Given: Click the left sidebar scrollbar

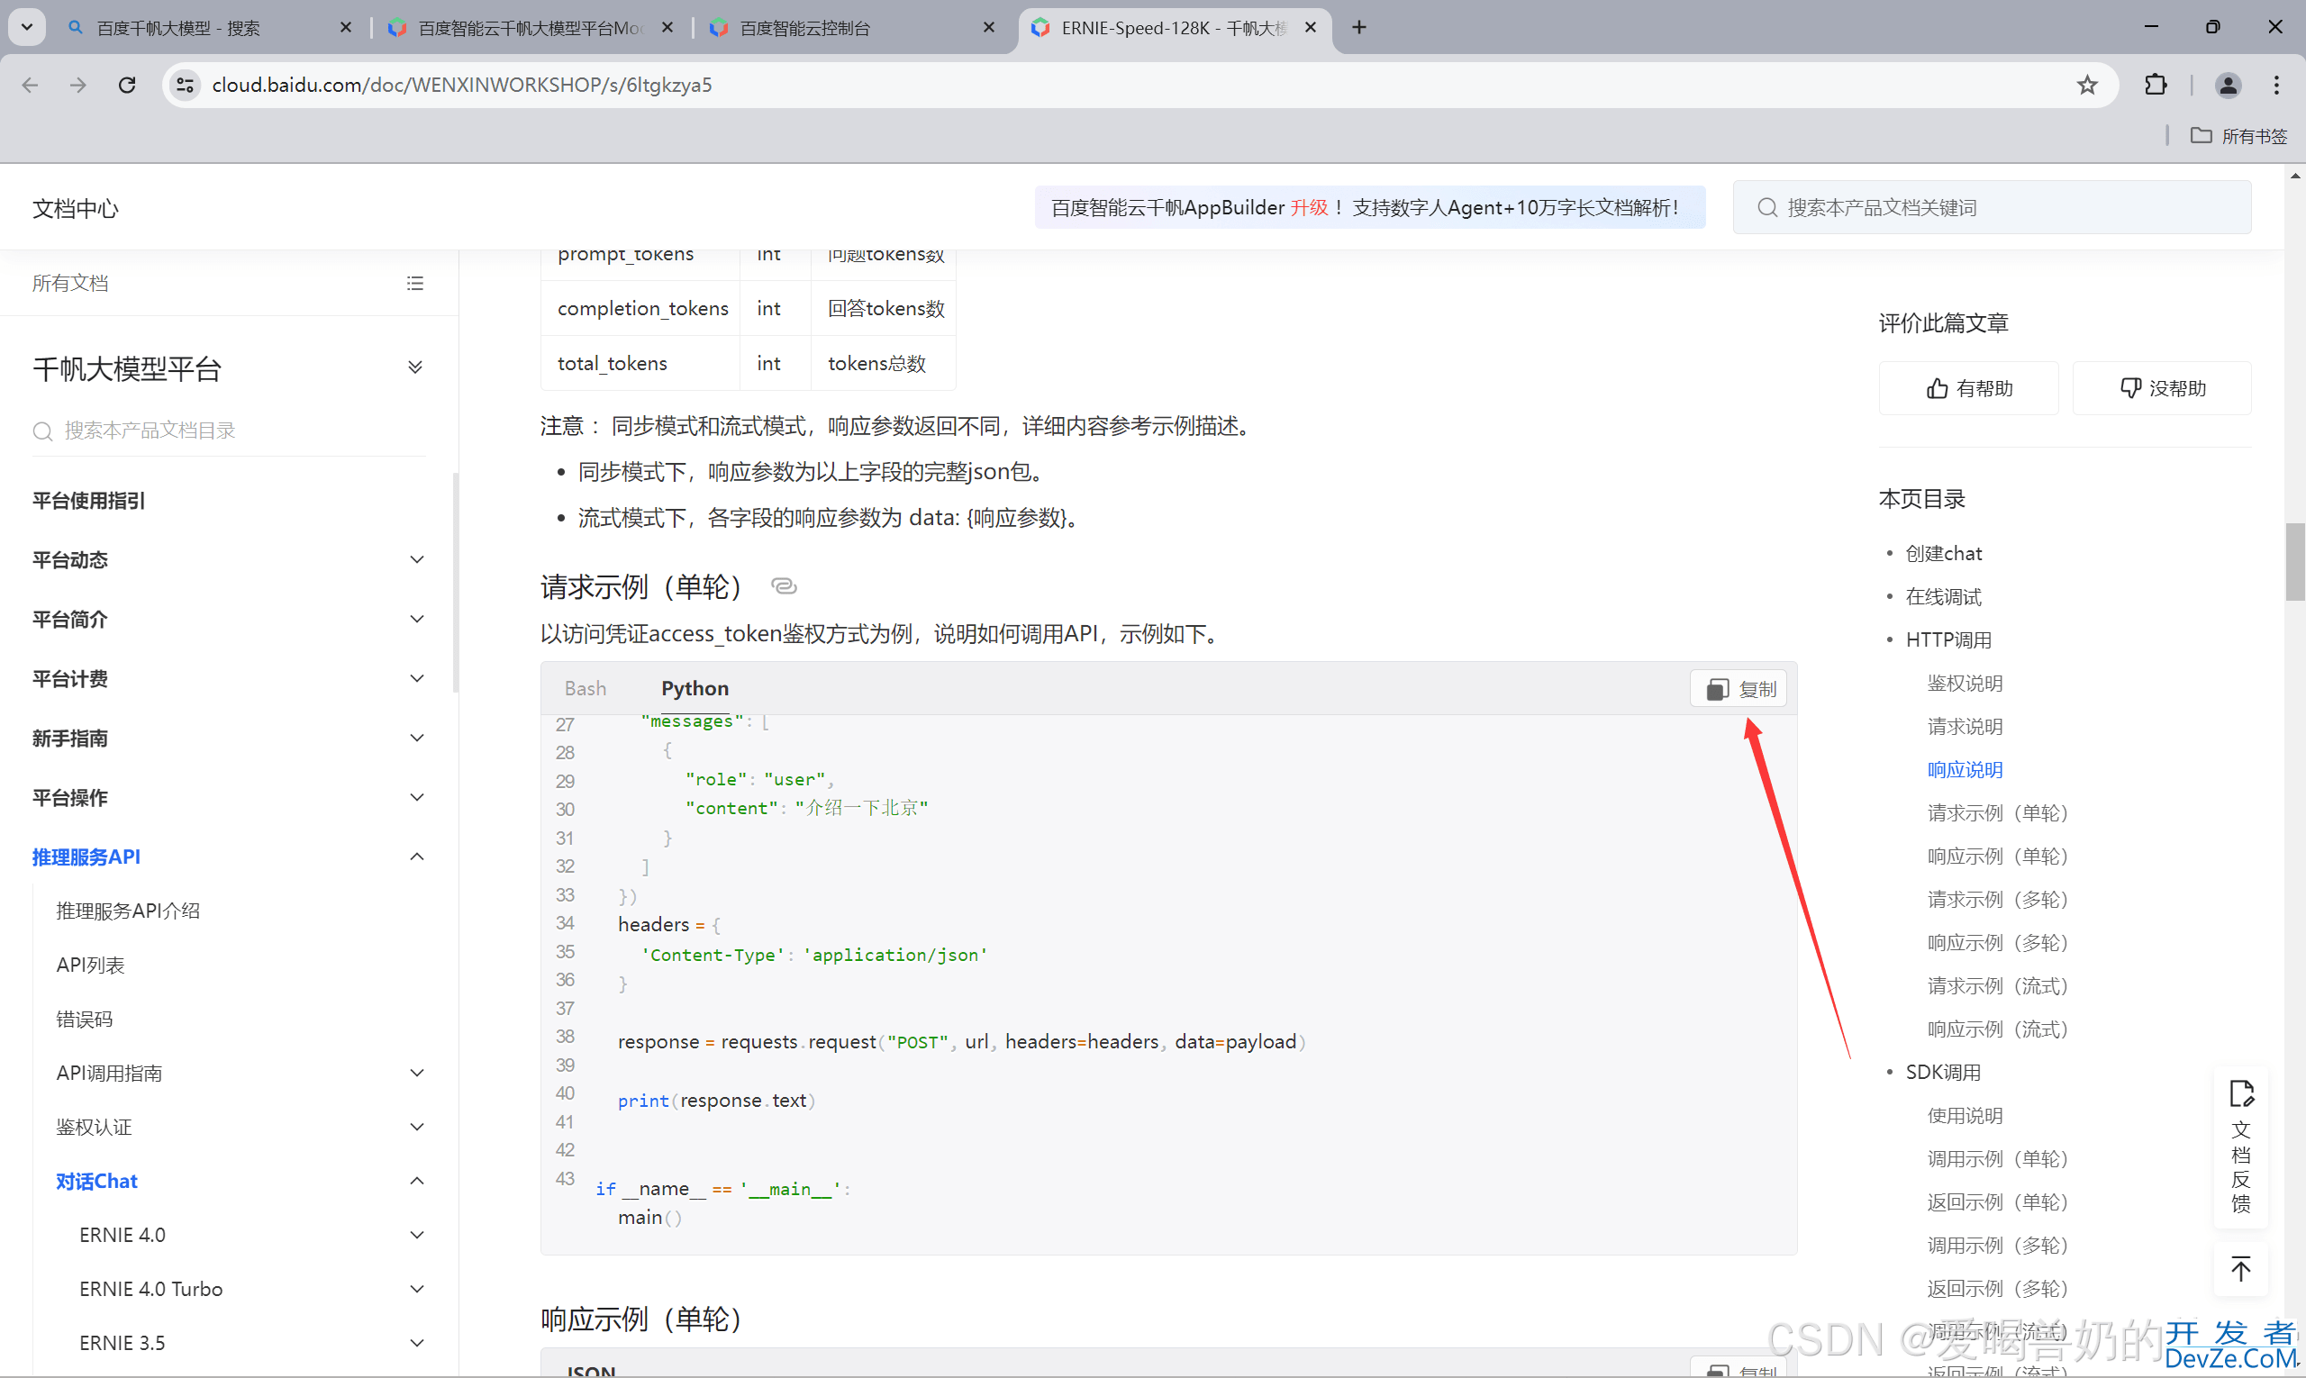Looking at the screenshot, I should [x=455, y=582].
